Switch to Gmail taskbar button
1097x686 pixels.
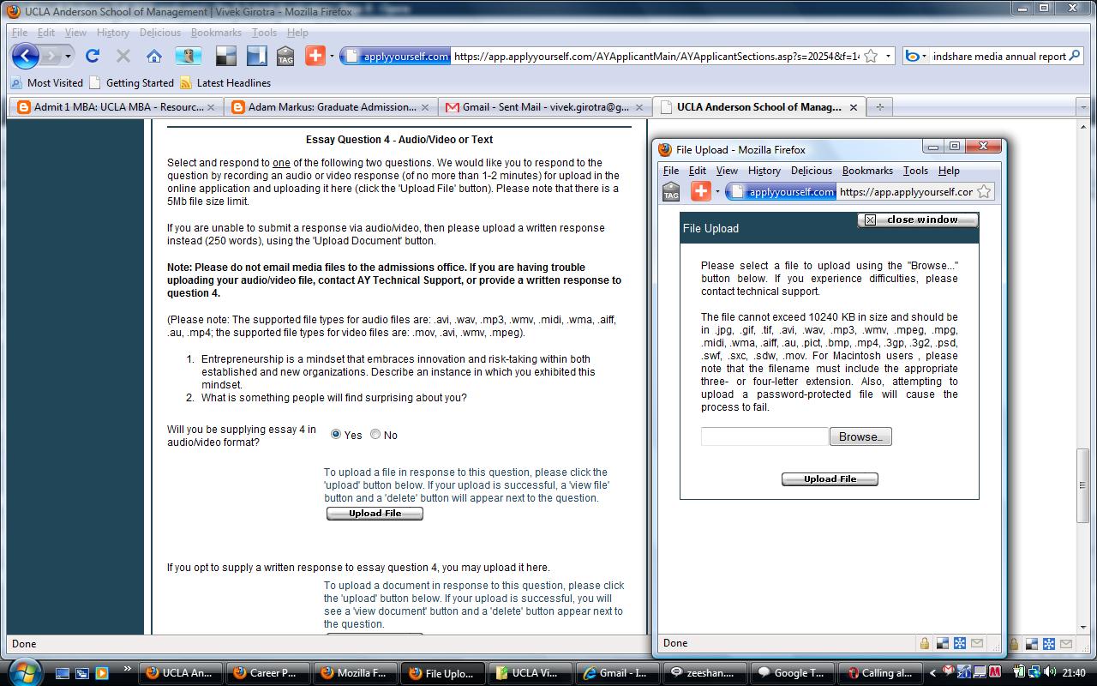tap(619, 673)
